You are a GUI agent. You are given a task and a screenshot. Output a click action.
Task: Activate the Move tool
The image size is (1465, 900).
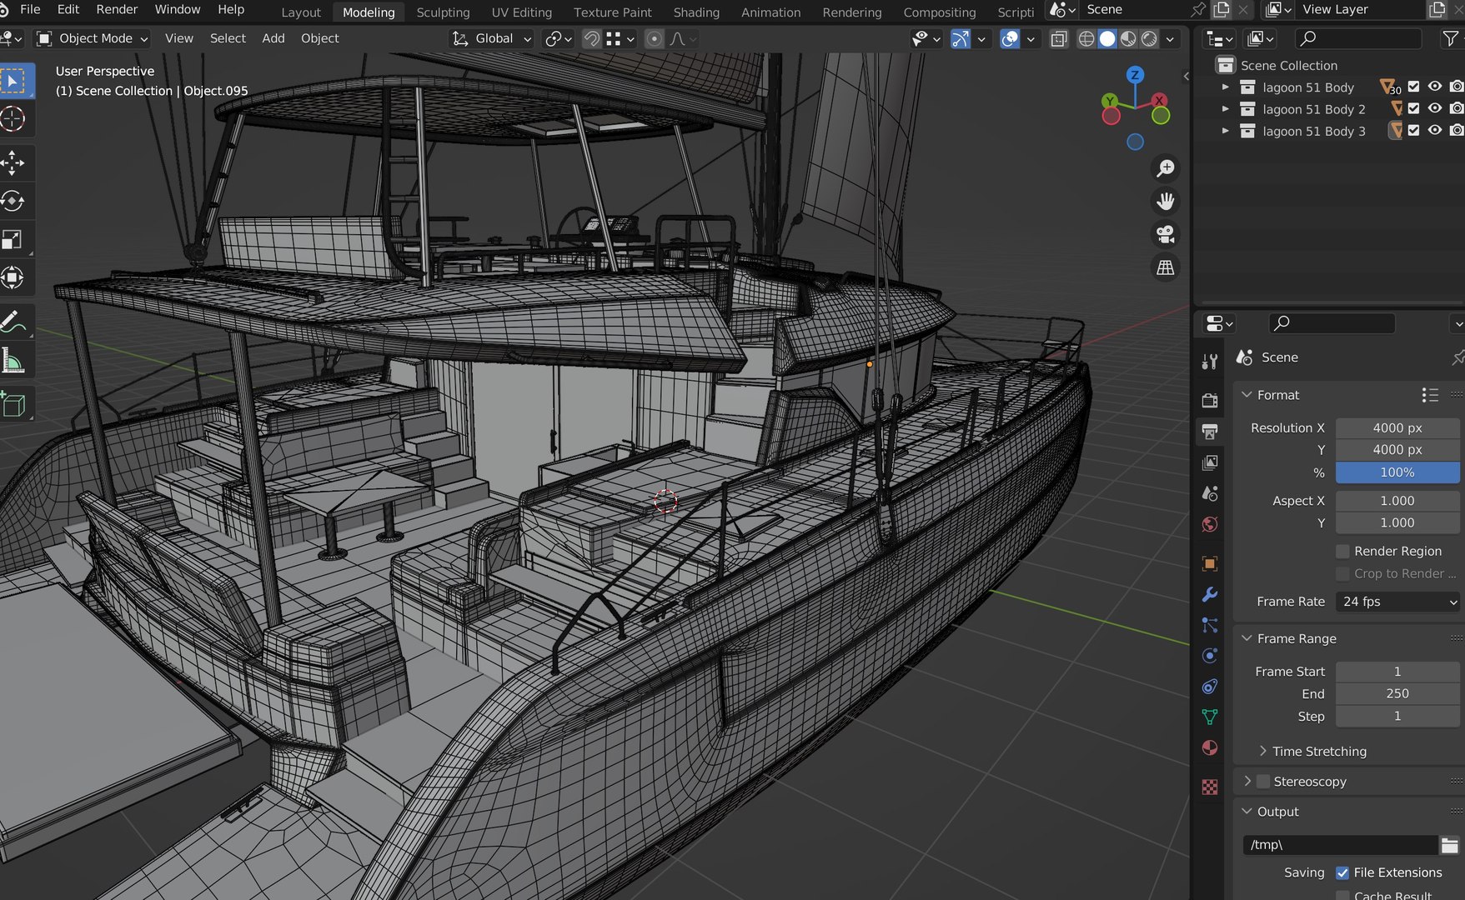click(x=13, y=162)
